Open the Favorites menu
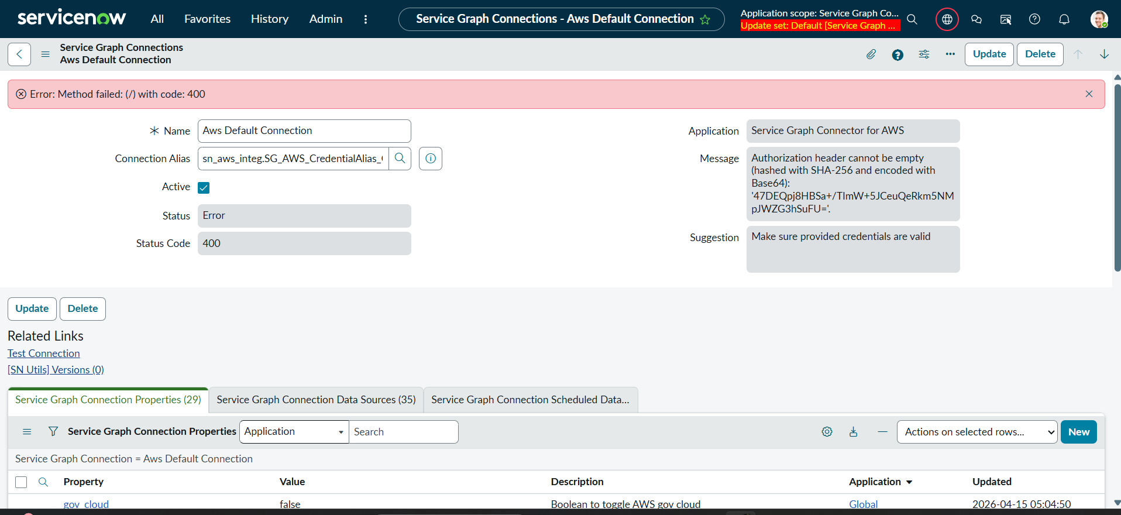The width and height of the screenshot is (1121, 515). (208, 19)
